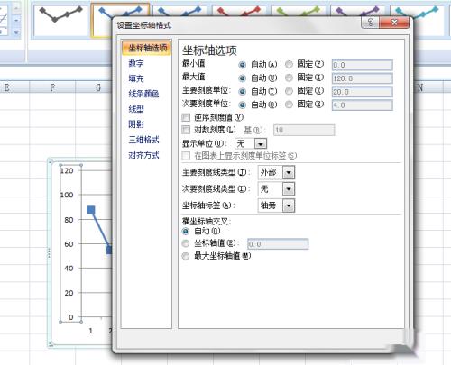Select 自动 for 最大值

point(243,78)
